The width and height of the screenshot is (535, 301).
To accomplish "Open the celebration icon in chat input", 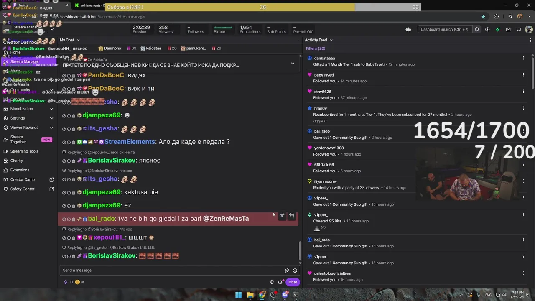I will pyautogui.click(x=286, y=270).
